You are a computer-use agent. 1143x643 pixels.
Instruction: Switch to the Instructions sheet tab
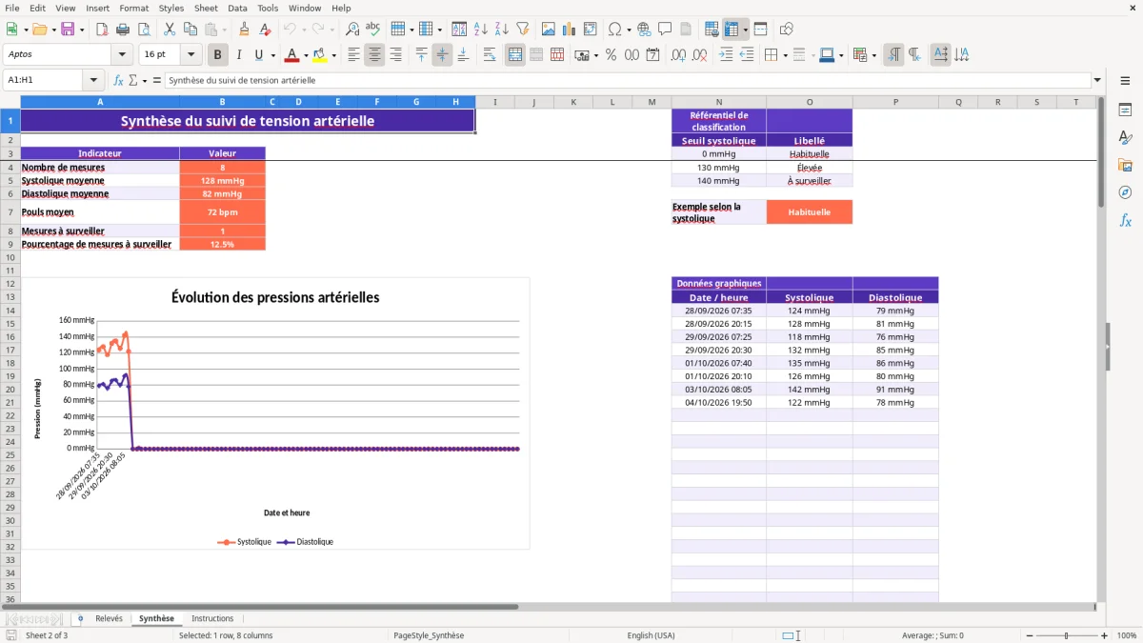coord(212,618)
